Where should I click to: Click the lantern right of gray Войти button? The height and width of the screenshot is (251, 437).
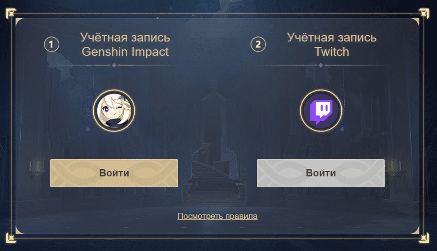pyautogui.click(x=393, y=166)
